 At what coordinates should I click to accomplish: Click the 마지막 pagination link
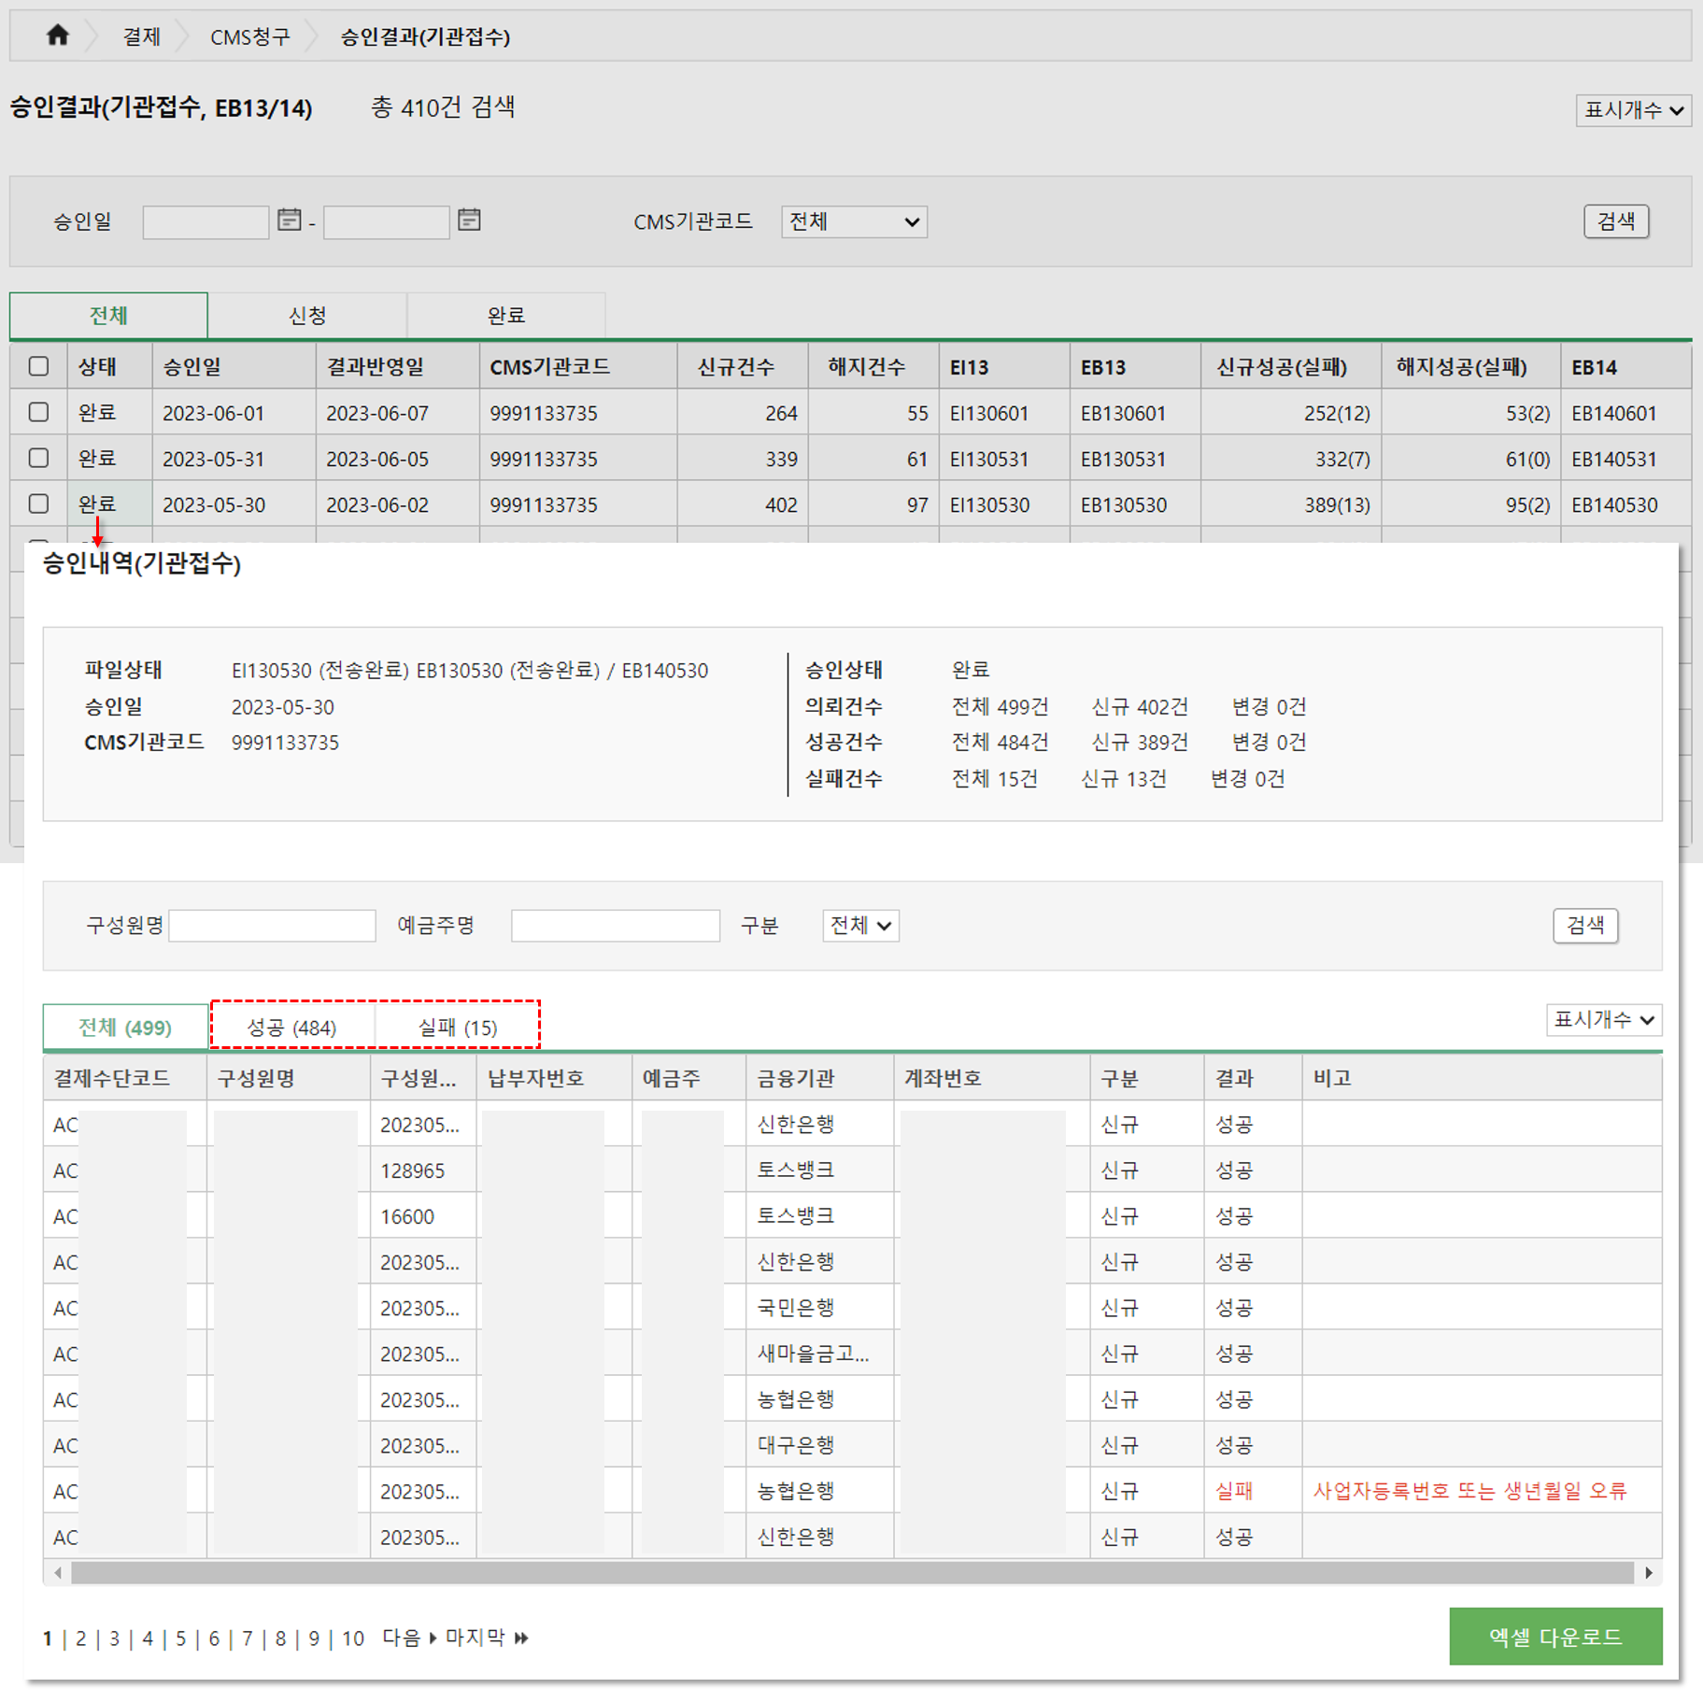[475, 1638]
